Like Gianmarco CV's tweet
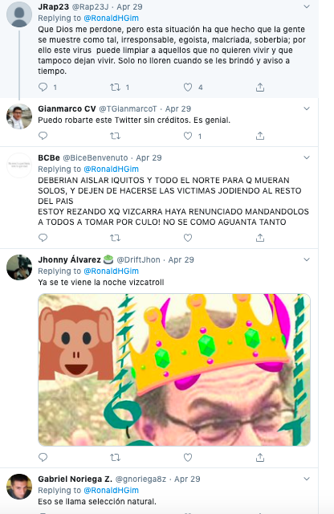Screen dimensions: 334x514 pos(188,136)
